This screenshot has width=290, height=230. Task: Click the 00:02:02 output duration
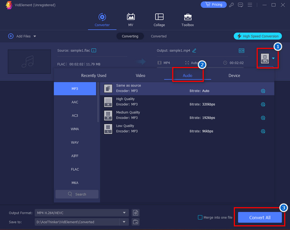point(237,63)
